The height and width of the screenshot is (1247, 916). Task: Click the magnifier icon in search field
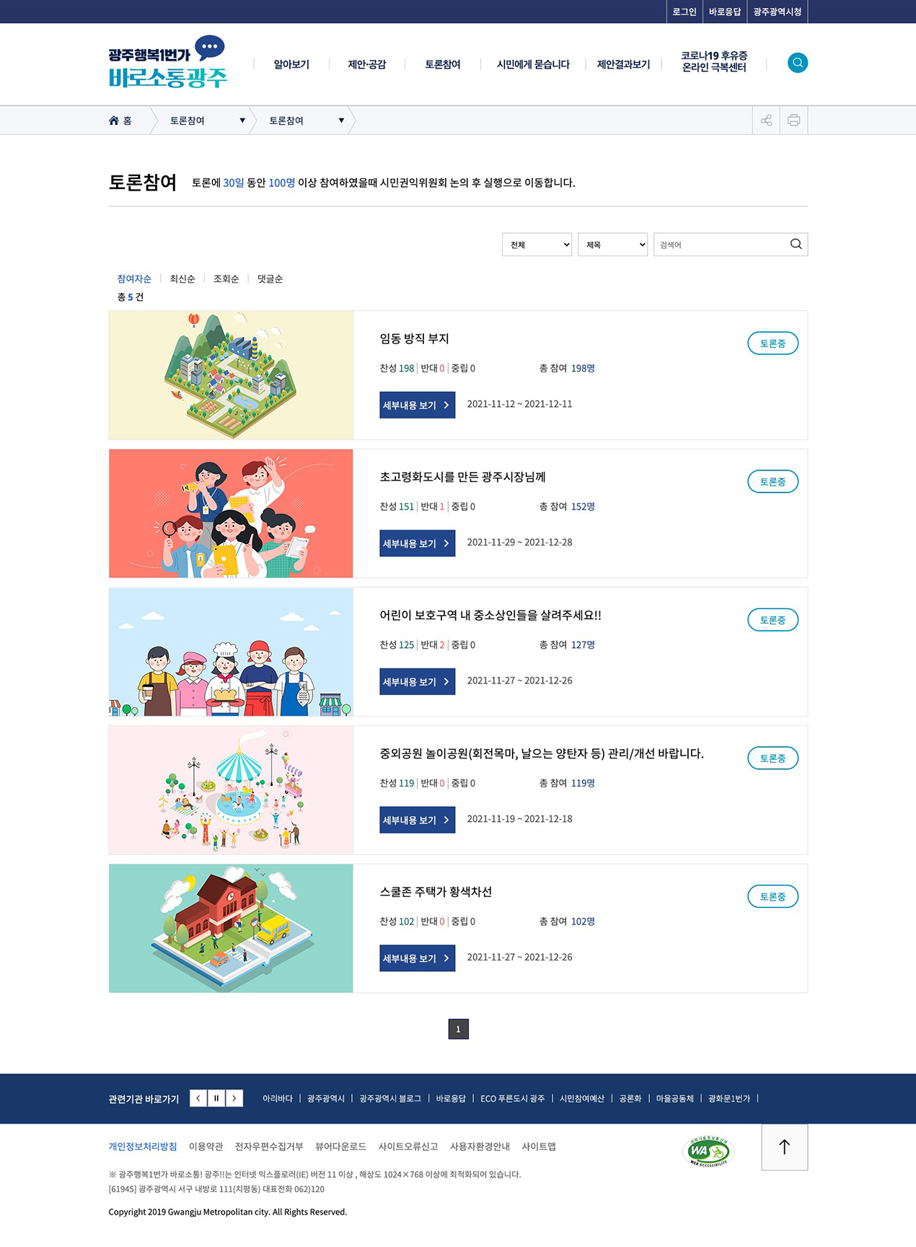[x=796, y=244]
